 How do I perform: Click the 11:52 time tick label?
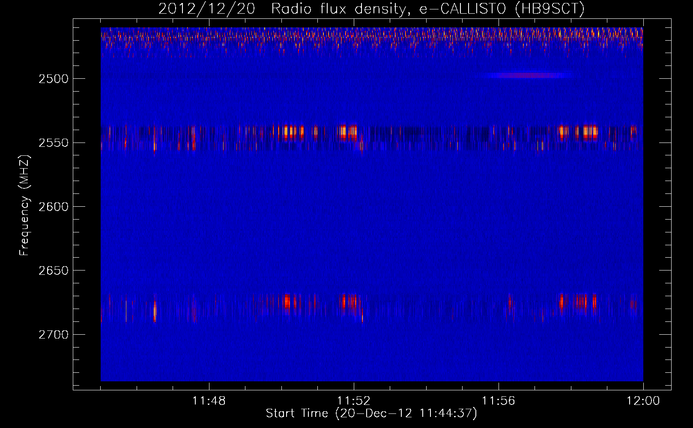354,401
